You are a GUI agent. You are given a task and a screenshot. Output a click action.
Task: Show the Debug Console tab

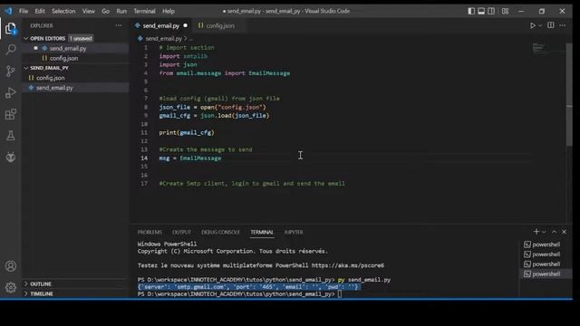pos(220,232)
